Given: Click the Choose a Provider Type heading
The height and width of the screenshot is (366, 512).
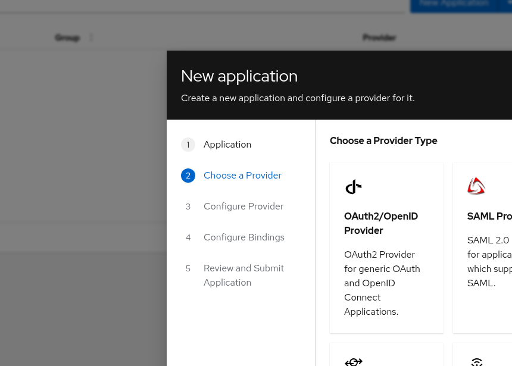Looking at the screenshot, I should [x=383, y=140].
